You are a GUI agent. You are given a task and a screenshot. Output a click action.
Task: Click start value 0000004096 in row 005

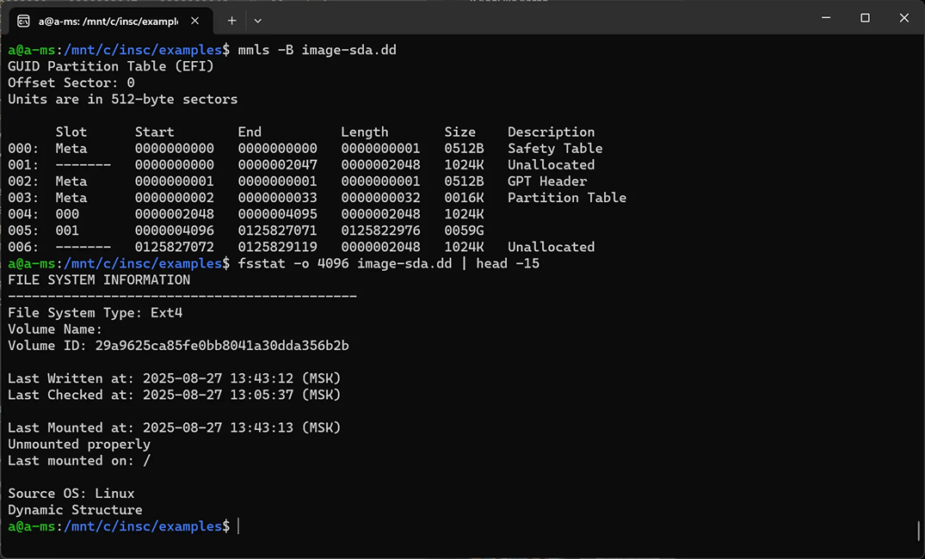pos(174,230)
